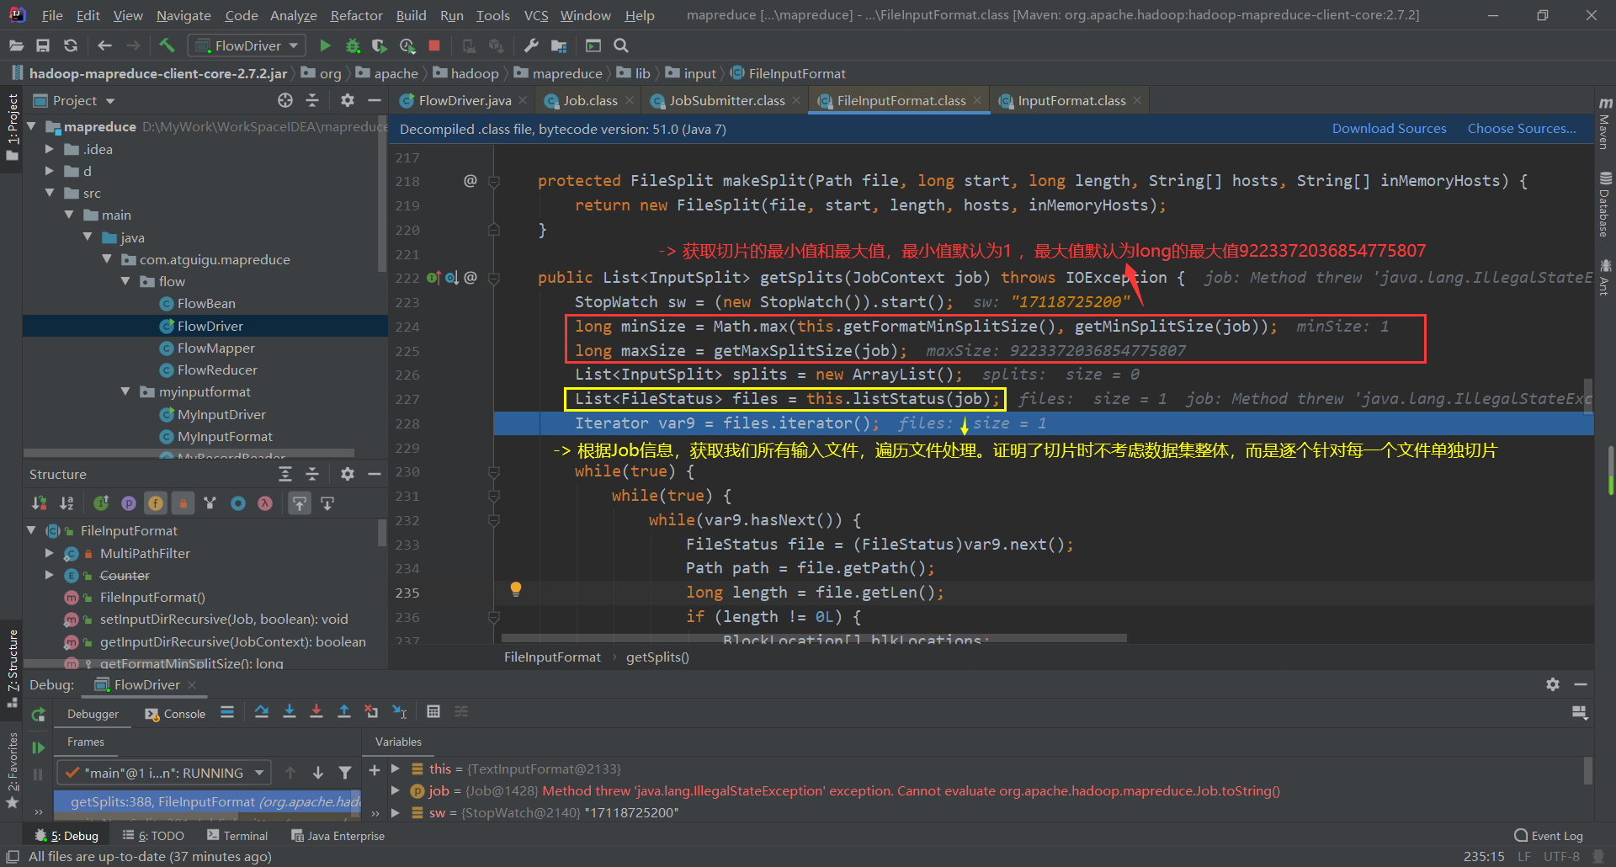Image resolution: width=1616 pixels, height=867 pixels.
Task: Click light bulb intention icon at line 235
Action: 516,589
